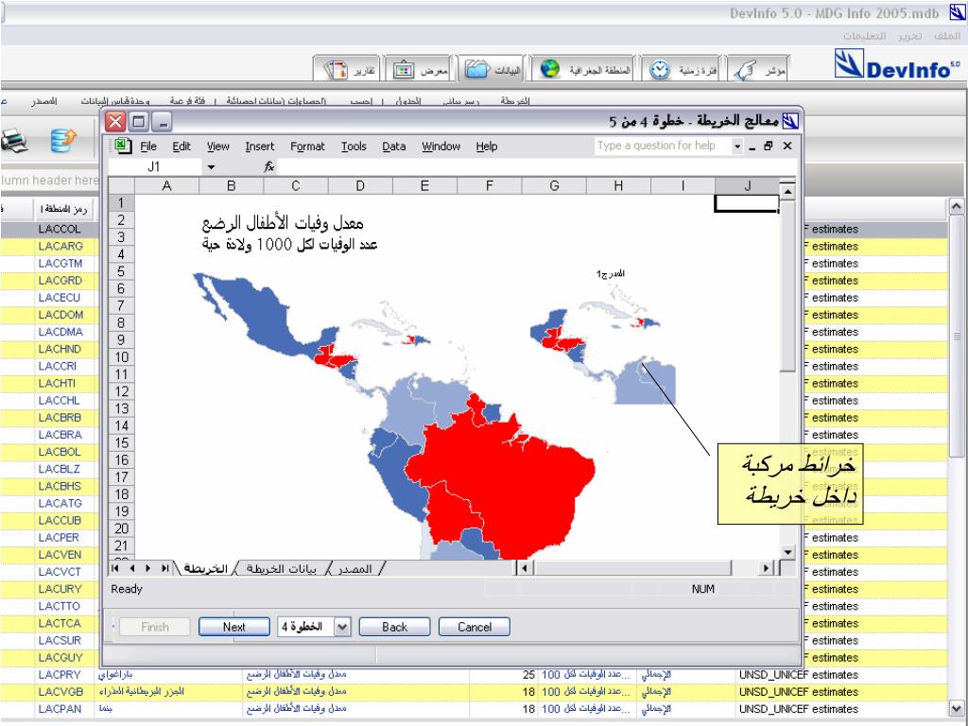Click the area code column header in grid
This screenshot has width=968, height=726.
tap(63, 210)
